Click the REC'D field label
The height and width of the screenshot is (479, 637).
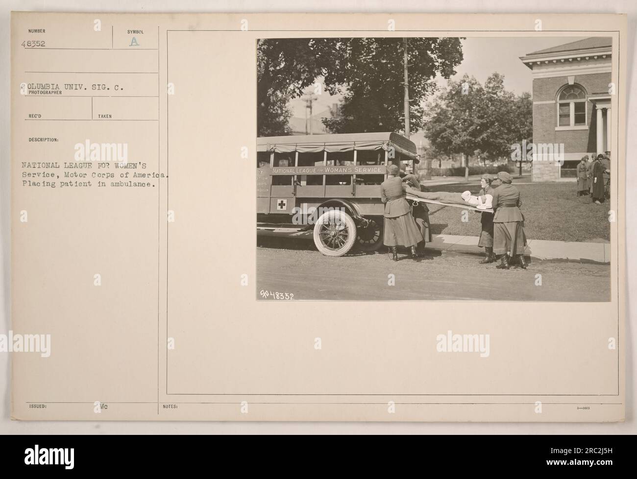[35, 117]
